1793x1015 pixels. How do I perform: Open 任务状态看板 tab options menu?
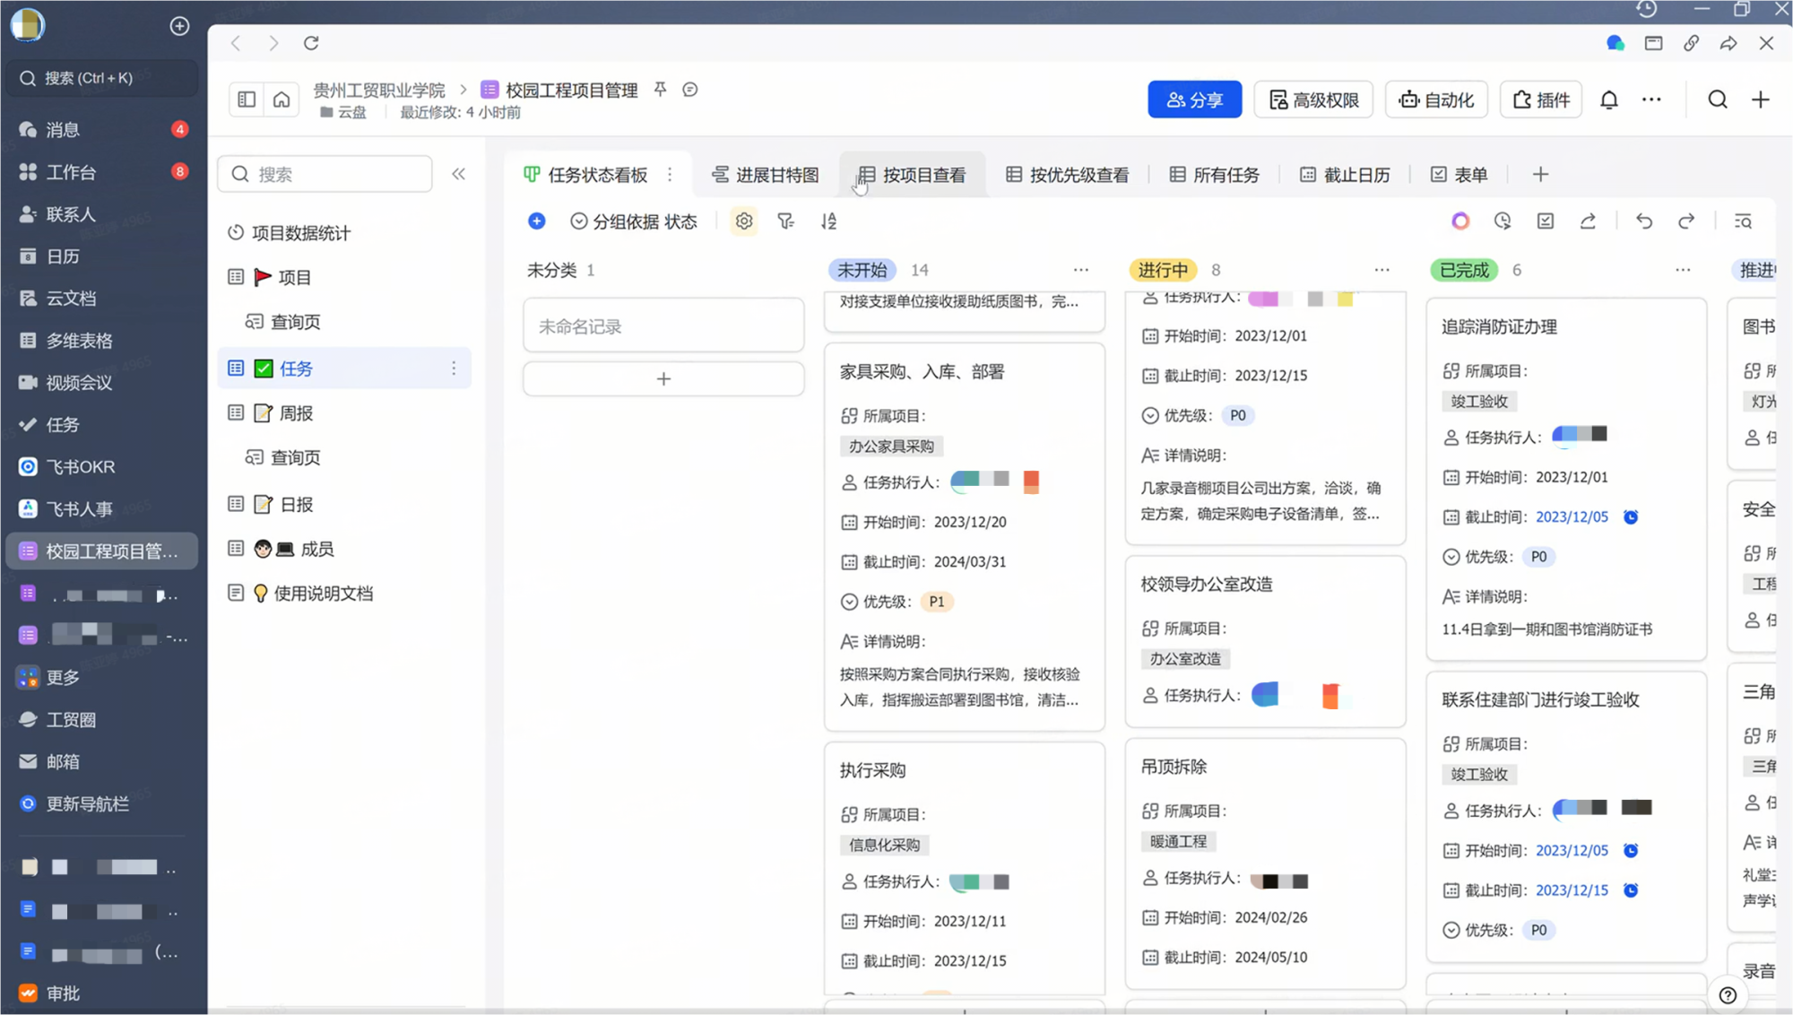(670, 175)
